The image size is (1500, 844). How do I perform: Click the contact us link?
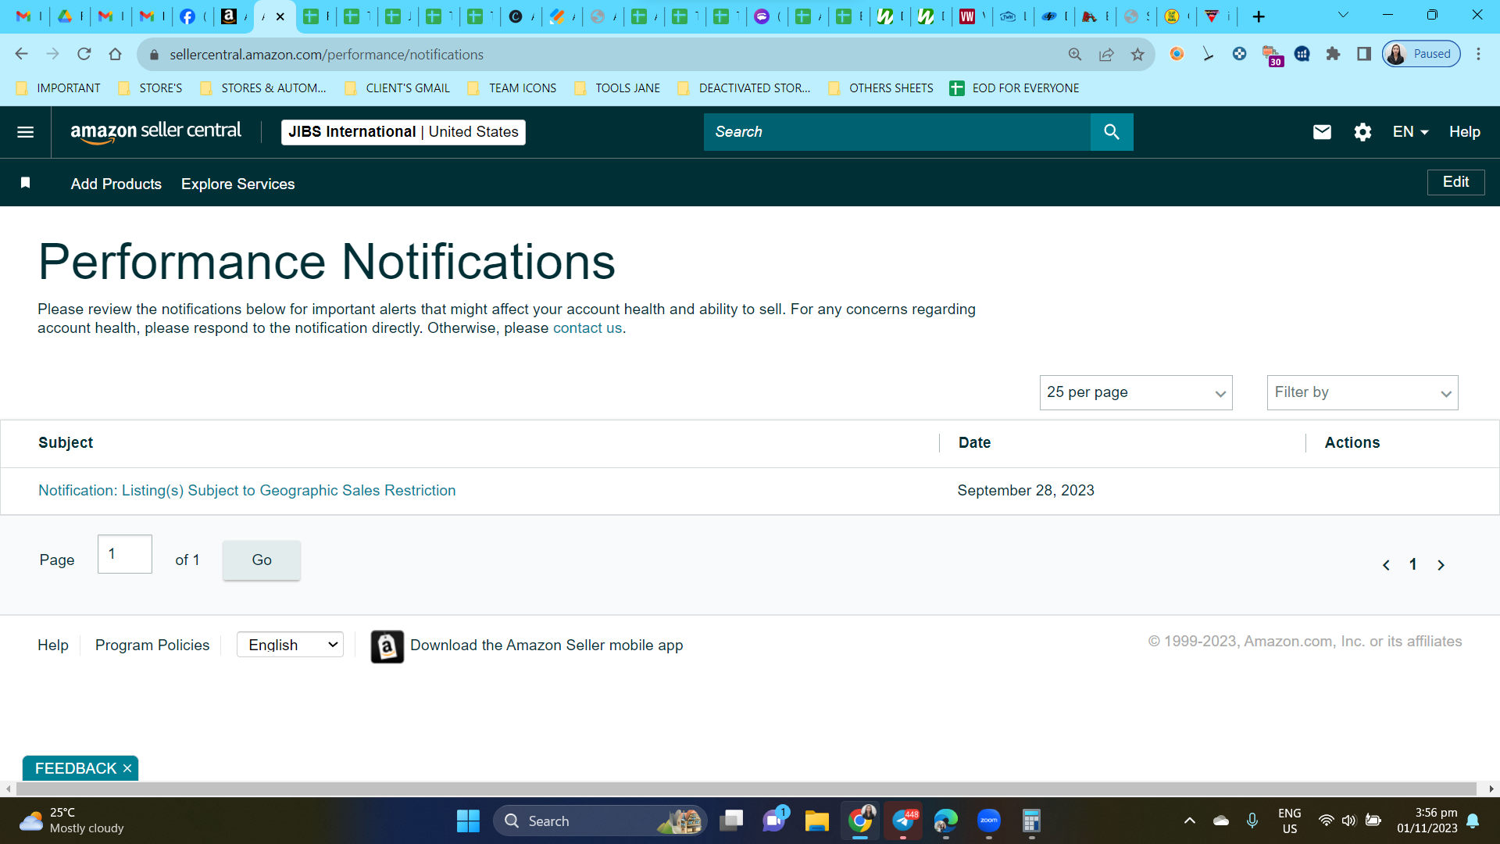tap(587, 328)
